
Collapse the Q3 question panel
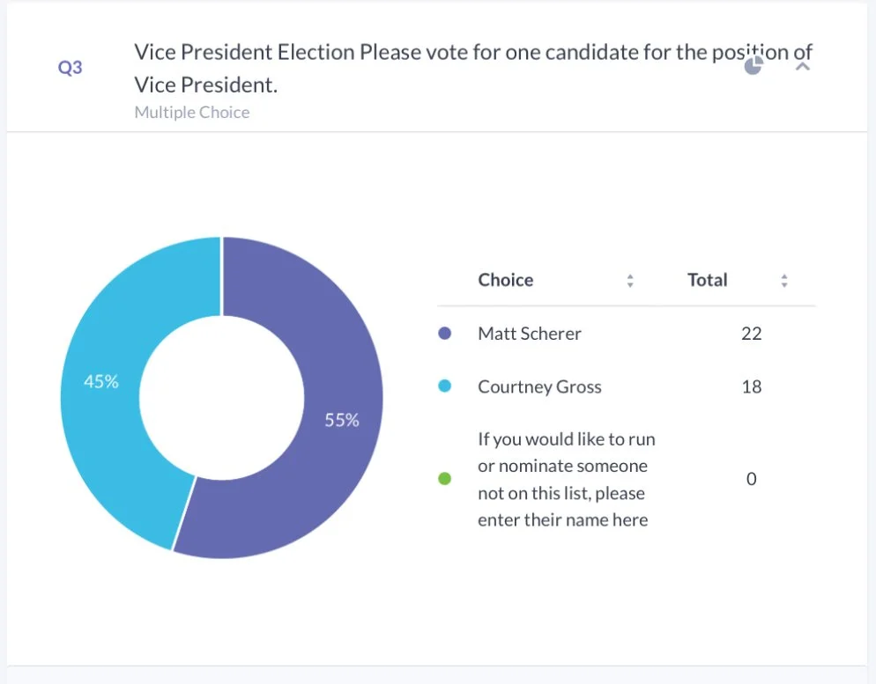[802, 66]
